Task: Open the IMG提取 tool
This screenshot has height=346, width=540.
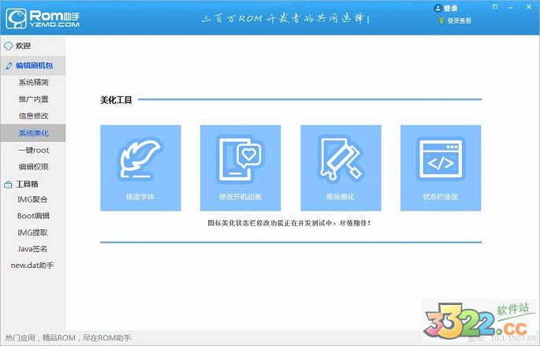Action: point(33,233)
